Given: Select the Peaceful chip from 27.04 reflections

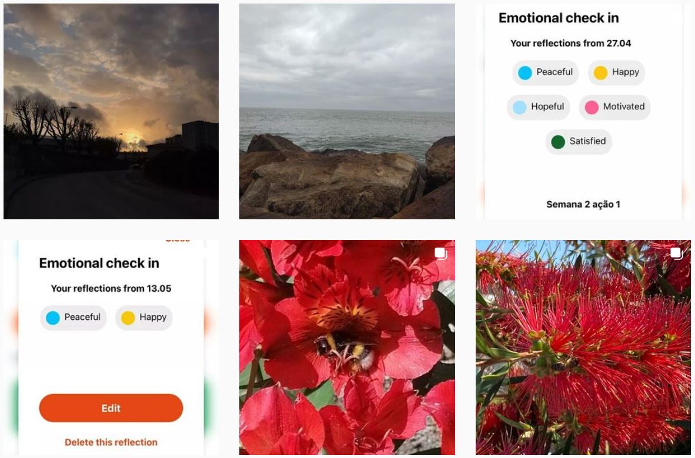Looking at the screenshot, I should point(546,72).
